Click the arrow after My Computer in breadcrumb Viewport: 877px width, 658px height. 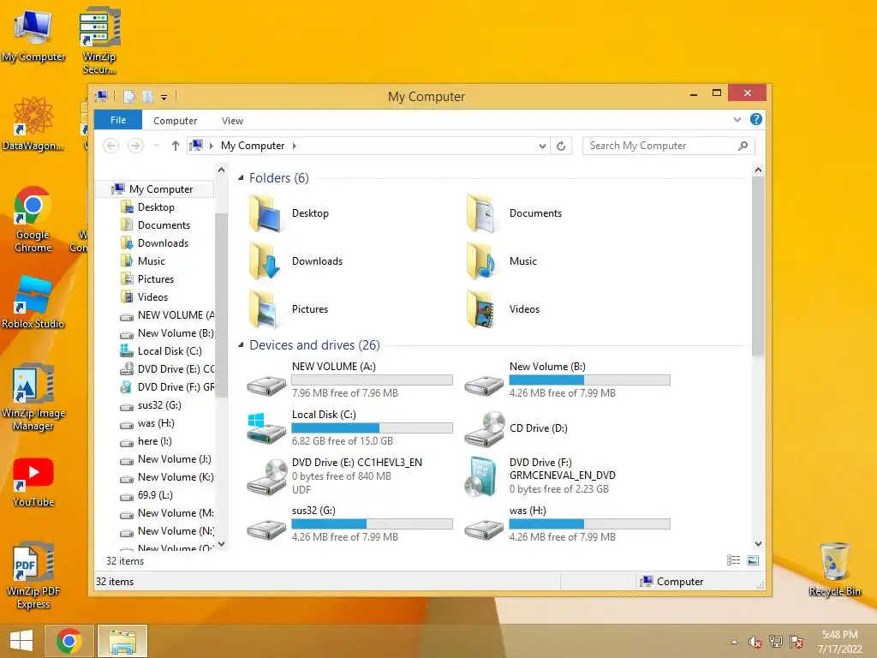tap(295, 146)
